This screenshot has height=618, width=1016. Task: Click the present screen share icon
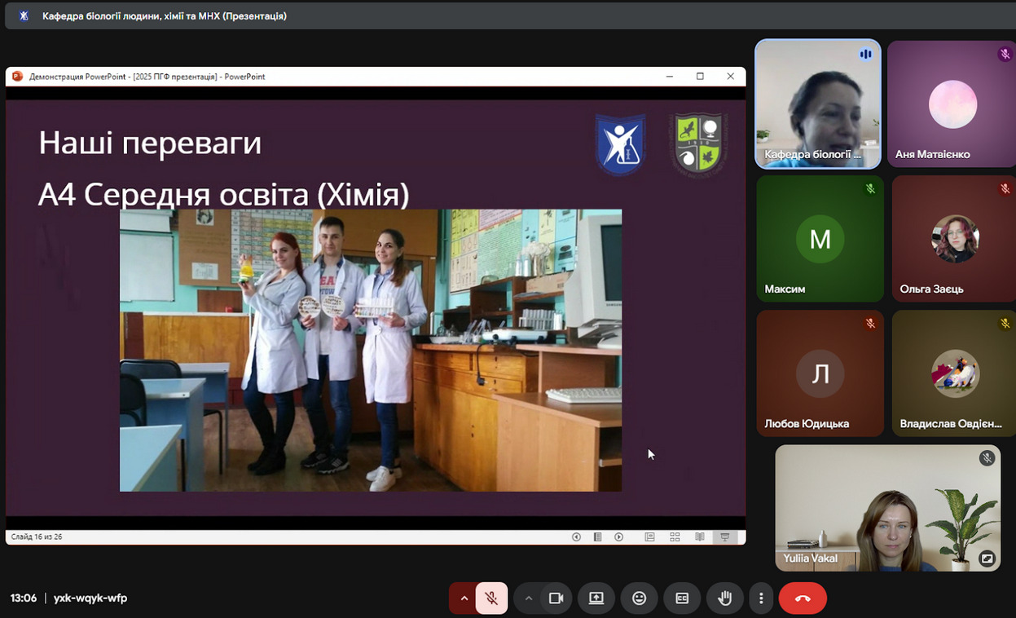coord(596,598)
